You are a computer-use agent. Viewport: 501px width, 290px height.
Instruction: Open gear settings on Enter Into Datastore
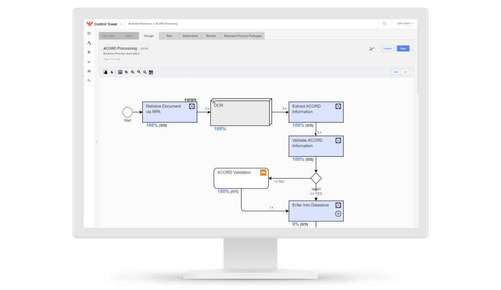[338, 205]
